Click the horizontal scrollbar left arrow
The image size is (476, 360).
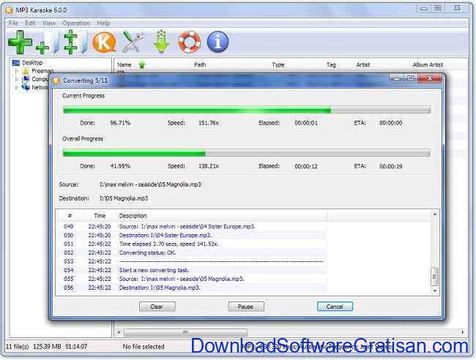pyautogui.click(x=119, y=332)
